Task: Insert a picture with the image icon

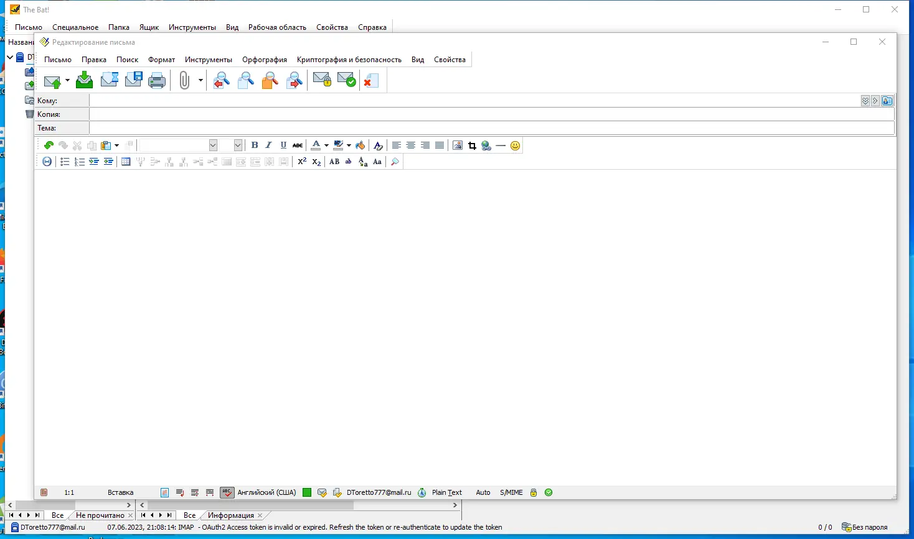Action: point(458,145)
